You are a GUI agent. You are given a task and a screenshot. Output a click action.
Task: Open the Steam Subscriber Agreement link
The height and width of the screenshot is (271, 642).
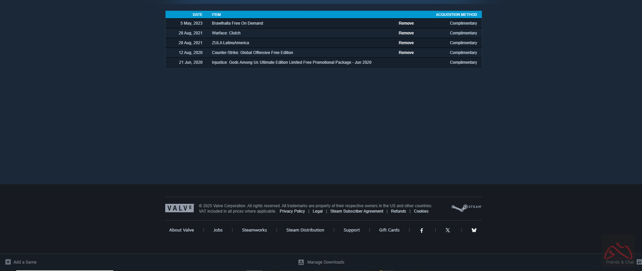pyautogui.click(x=356, y=211)
